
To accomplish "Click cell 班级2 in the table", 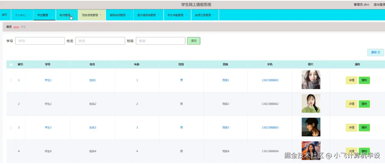I will [226, 104].
